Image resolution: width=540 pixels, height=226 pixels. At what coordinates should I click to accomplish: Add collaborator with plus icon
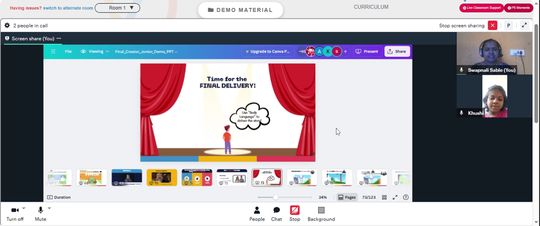click(346, 52)
